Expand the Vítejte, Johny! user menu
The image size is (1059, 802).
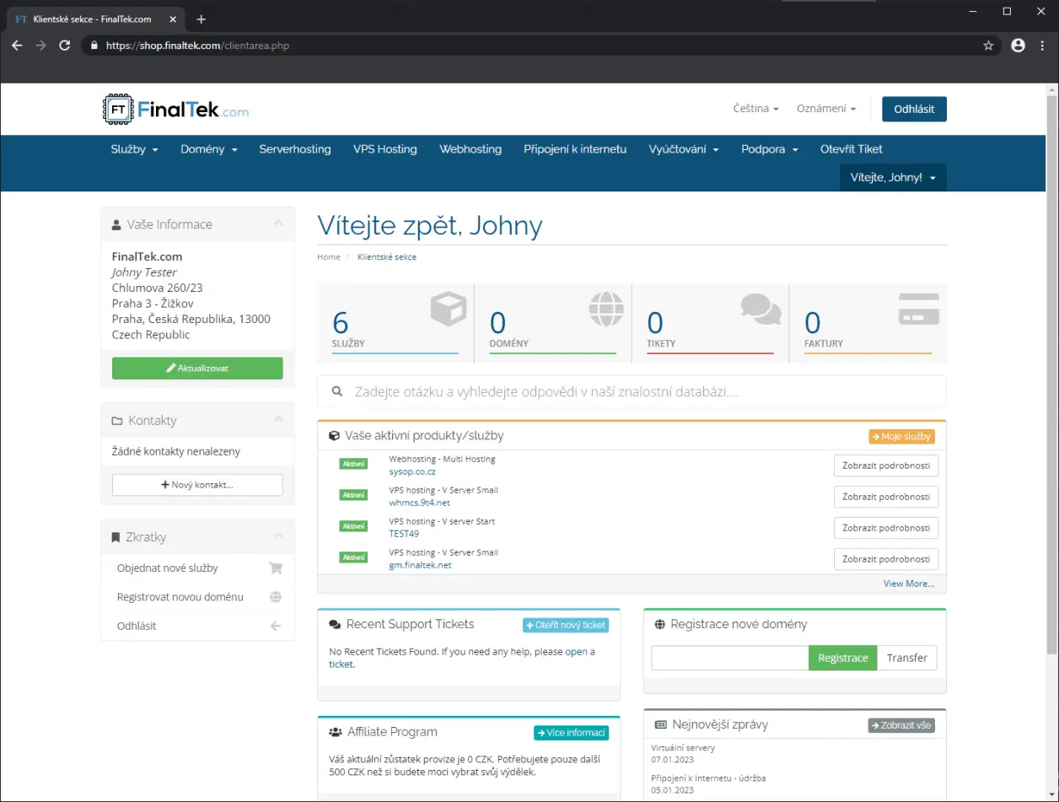893,178
